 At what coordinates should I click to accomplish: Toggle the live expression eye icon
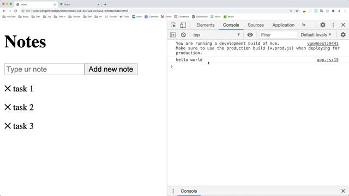coord(250,35)
